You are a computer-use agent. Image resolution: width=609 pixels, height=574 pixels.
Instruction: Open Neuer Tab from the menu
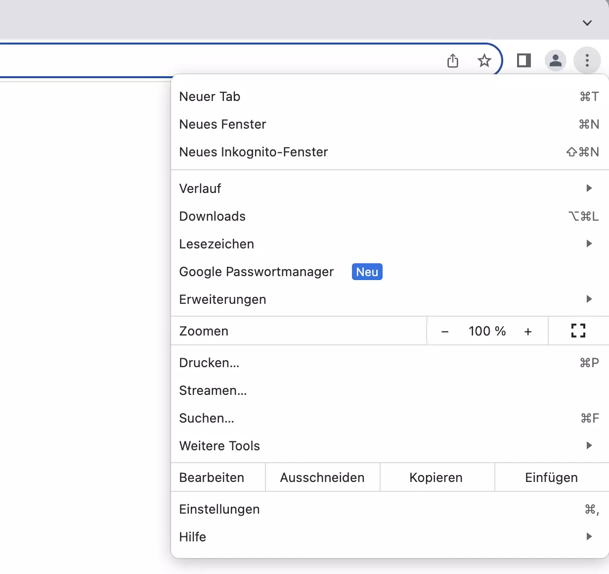click(210, 96)
